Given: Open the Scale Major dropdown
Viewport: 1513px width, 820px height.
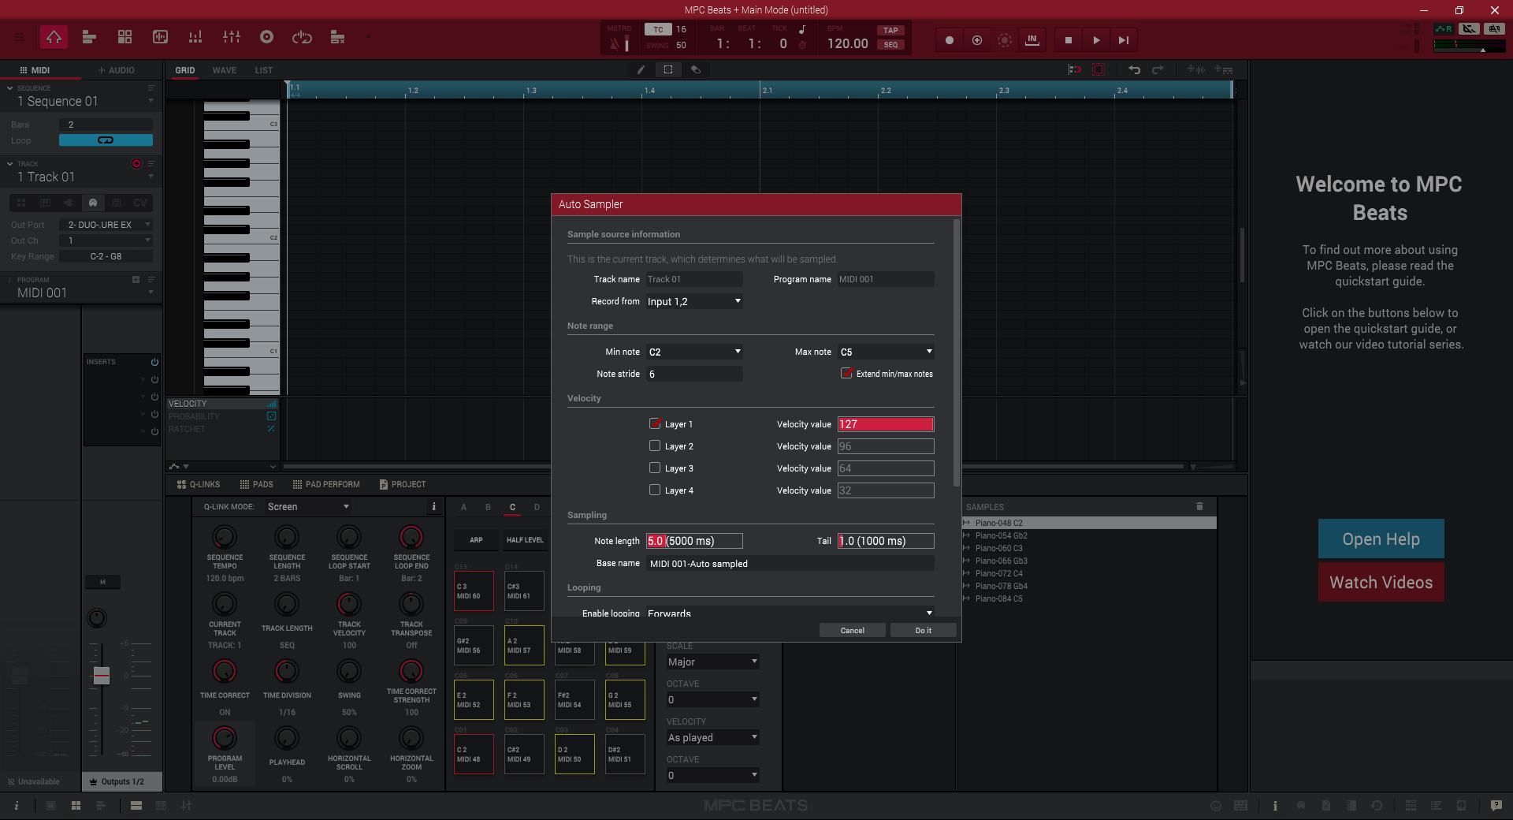Looking at the screenshot, I should click(x=712, y=662).
